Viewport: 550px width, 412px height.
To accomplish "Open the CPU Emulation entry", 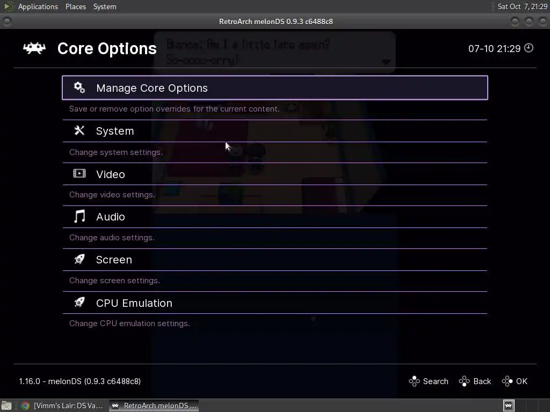I will [274, 303].
